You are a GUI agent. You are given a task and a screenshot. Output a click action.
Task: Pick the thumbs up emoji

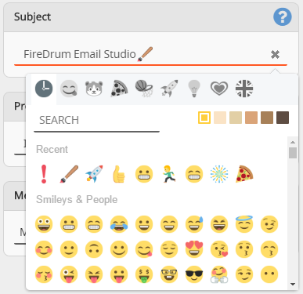pos(119,174)
